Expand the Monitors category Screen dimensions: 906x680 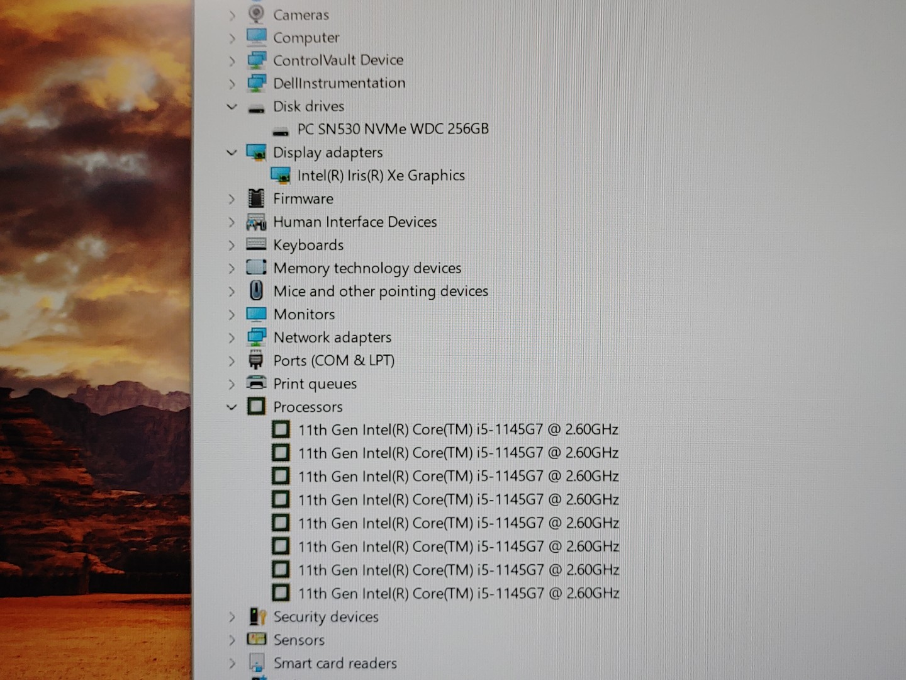232,314
